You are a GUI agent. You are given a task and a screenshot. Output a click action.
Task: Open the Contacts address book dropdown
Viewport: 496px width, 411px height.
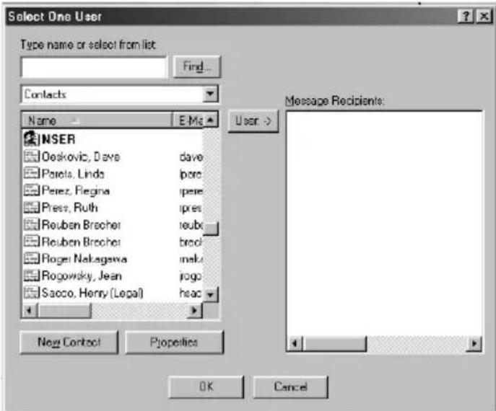click(210, 94)
